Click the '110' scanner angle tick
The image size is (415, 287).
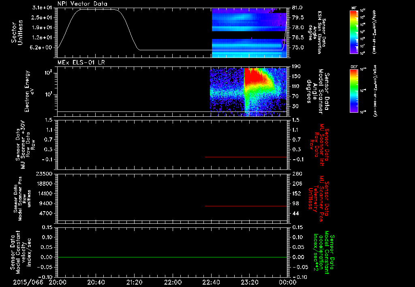(296, 86)
